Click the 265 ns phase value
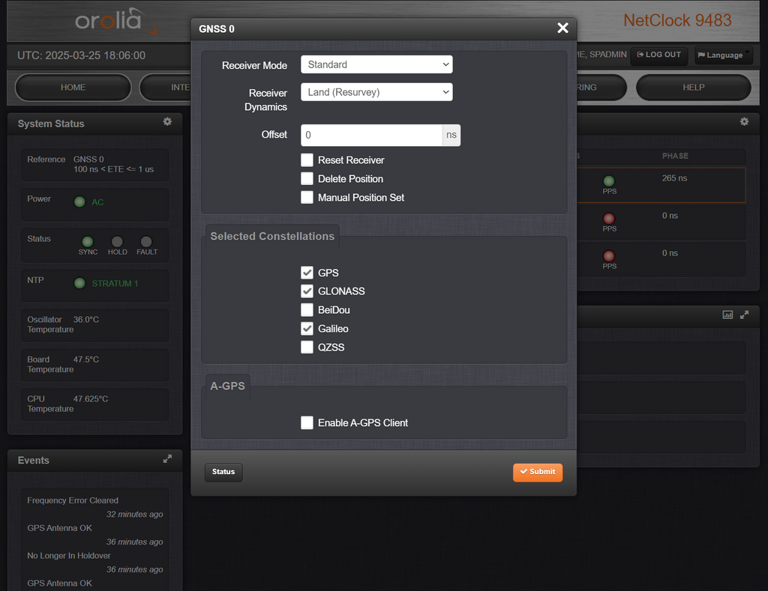This screenshot has width=768, height=591. [674, 178]
